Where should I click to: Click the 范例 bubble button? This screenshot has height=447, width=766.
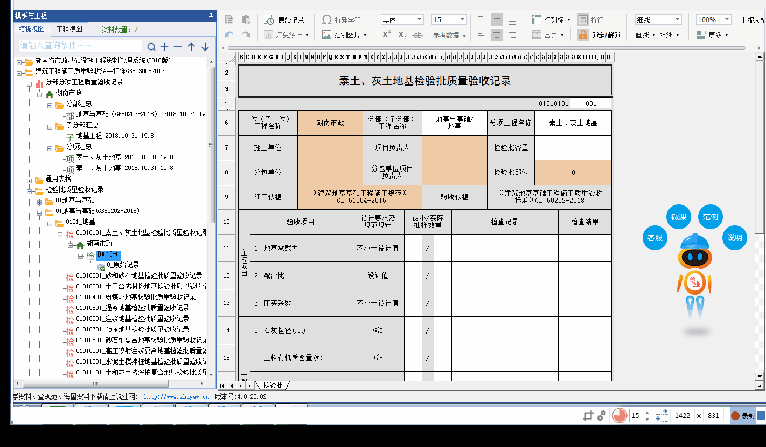(x=710, y=217)
